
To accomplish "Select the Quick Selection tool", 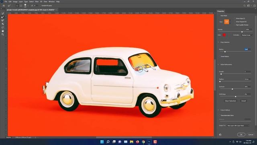I will click(3, 13).
